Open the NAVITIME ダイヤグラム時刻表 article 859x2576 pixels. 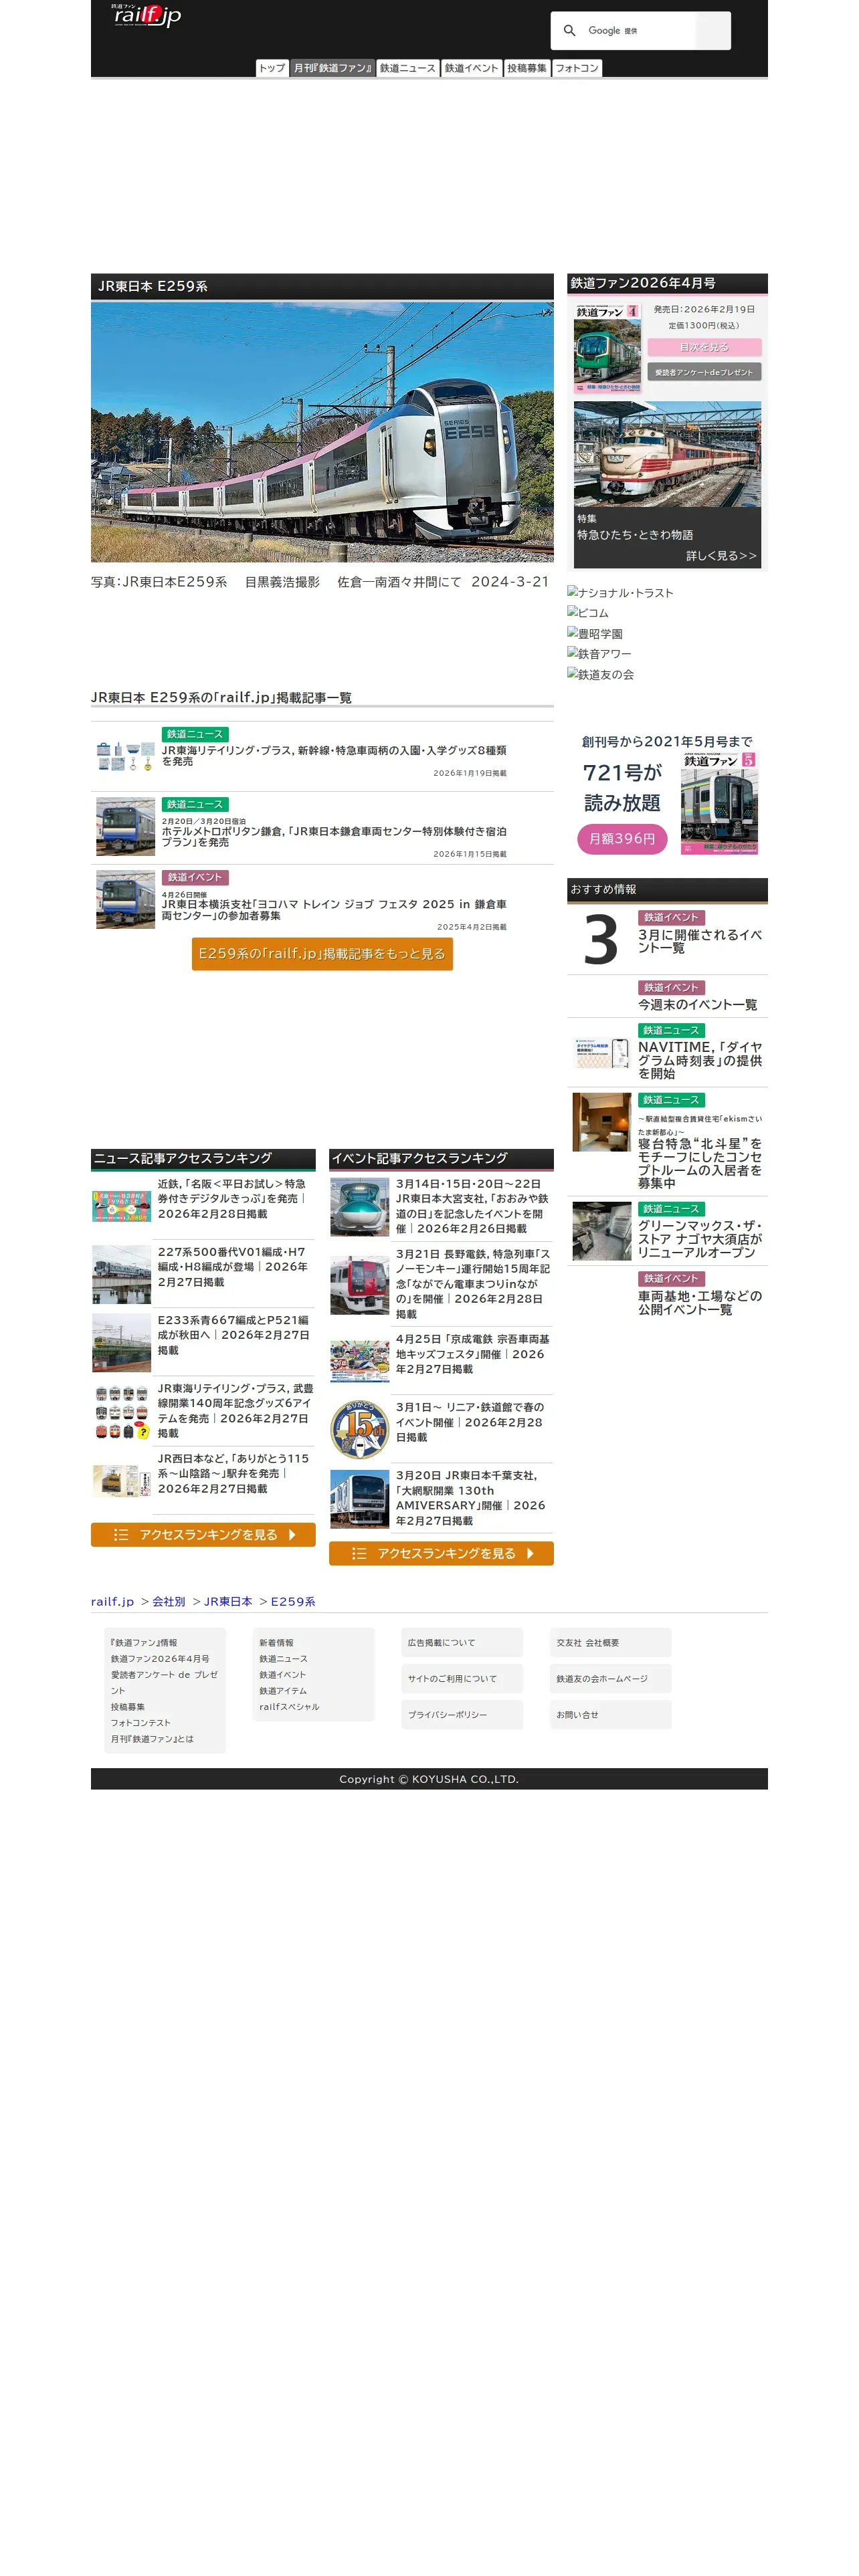pos(700,1060)
